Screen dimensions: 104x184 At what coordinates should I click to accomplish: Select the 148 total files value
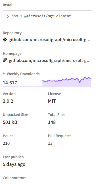52,122
